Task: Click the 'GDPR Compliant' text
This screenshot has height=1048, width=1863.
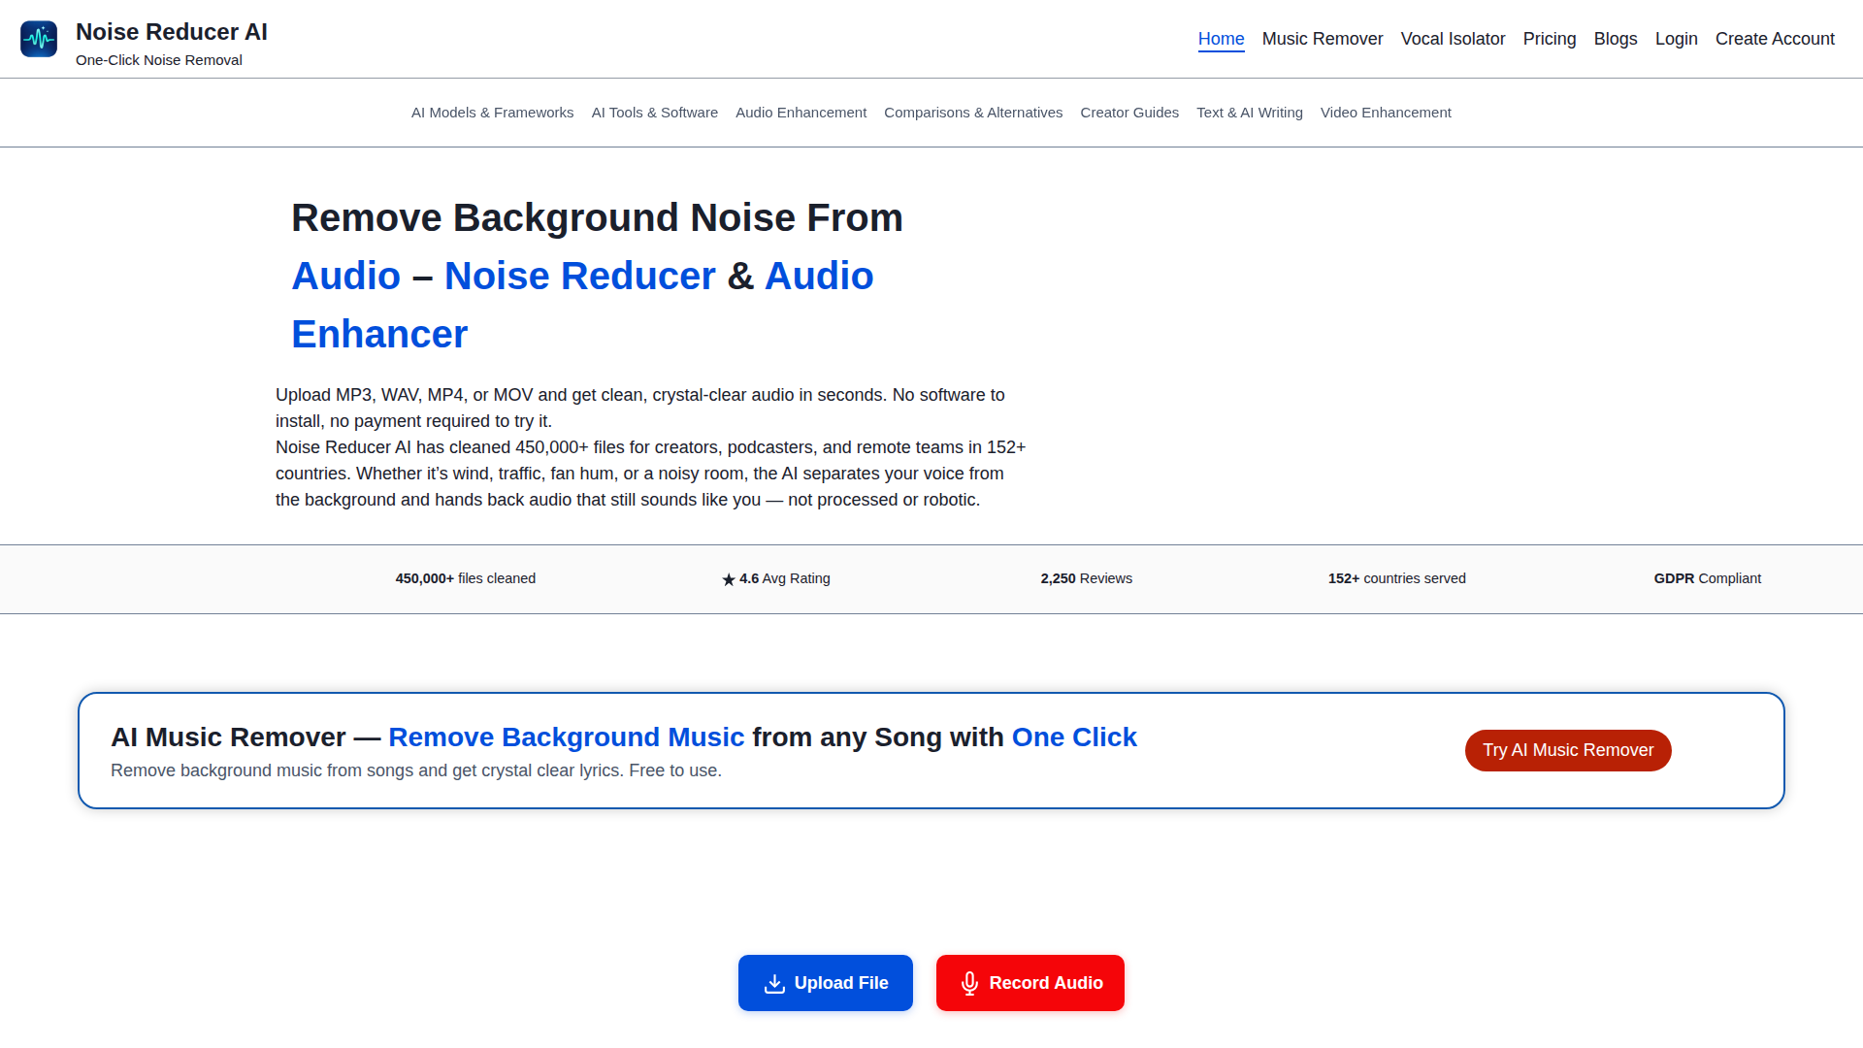Action: 1708,578
